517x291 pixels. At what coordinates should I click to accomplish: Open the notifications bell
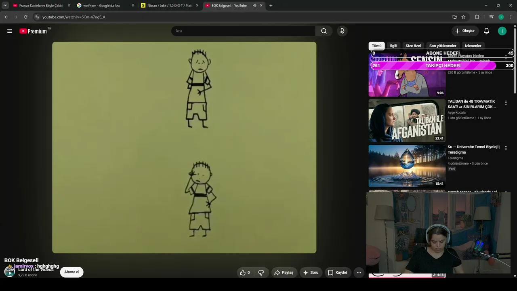click(x=487, y=31)
